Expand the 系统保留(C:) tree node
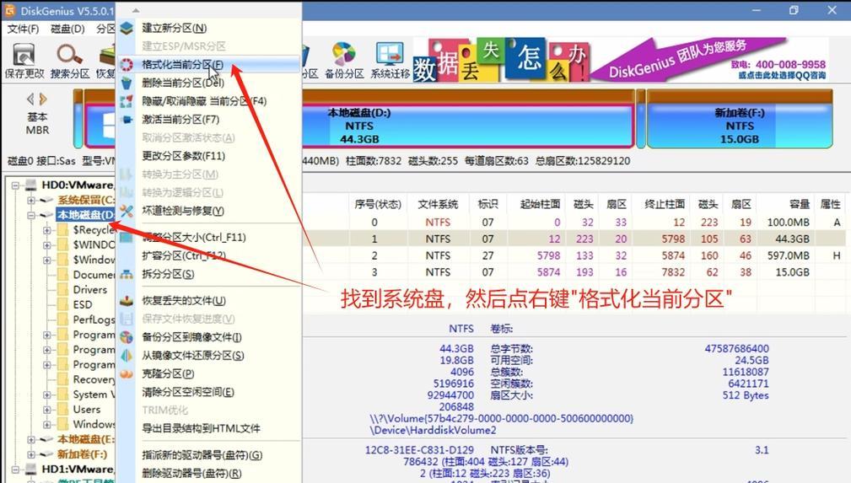851x483 pixels. click(31, 201)
